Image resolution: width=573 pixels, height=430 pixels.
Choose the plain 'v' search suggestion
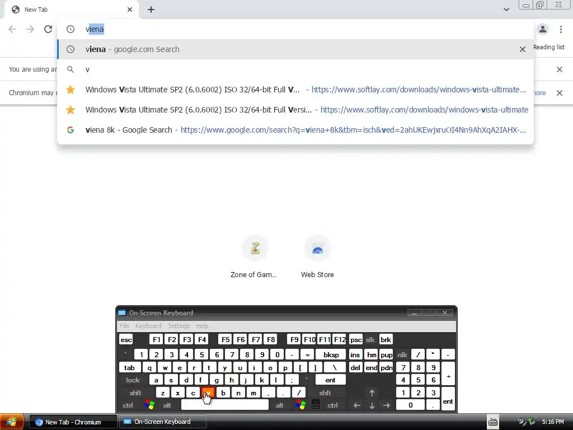295,69
